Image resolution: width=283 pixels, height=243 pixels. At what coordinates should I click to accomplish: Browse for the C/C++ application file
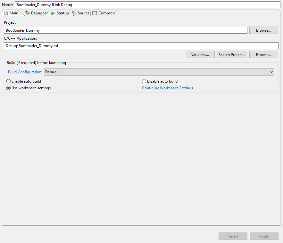(264, 55)
